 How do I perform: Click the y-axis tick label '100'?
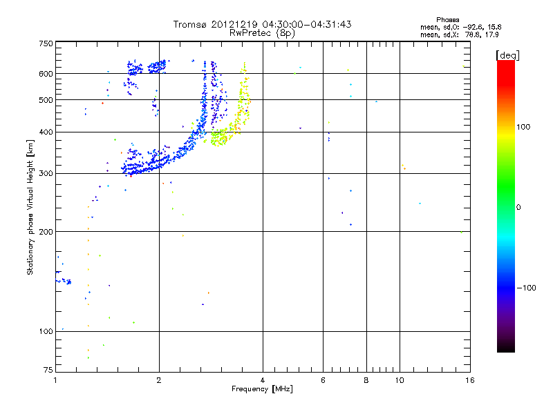pos(46,332)
